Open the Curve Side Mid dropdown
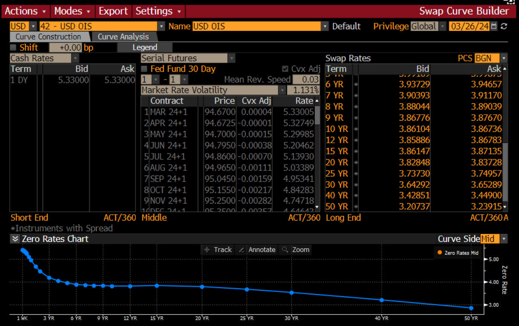This screenshot has height=326, width=519. [x=504, y=239]
